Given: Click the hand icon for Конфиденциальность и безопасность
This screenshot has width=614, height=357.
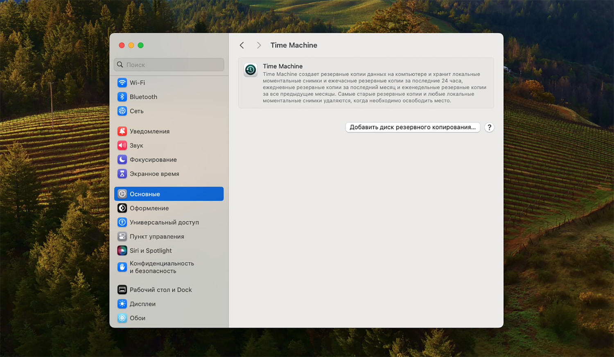Looking at the screenshot, I should coord(122,267).
